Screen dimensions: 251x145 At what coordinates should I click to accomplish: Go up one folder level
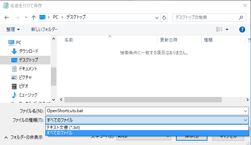[x=34, y=17]
